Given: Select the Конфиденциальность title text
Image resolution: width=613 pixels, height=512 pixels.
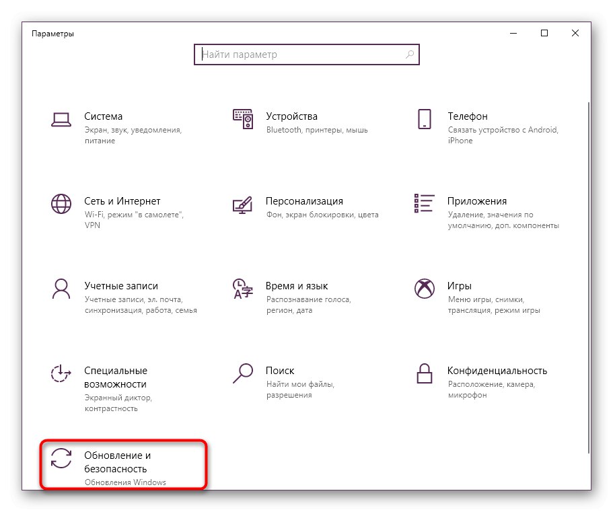Looking at the screenshot, I should coord(497,371).
